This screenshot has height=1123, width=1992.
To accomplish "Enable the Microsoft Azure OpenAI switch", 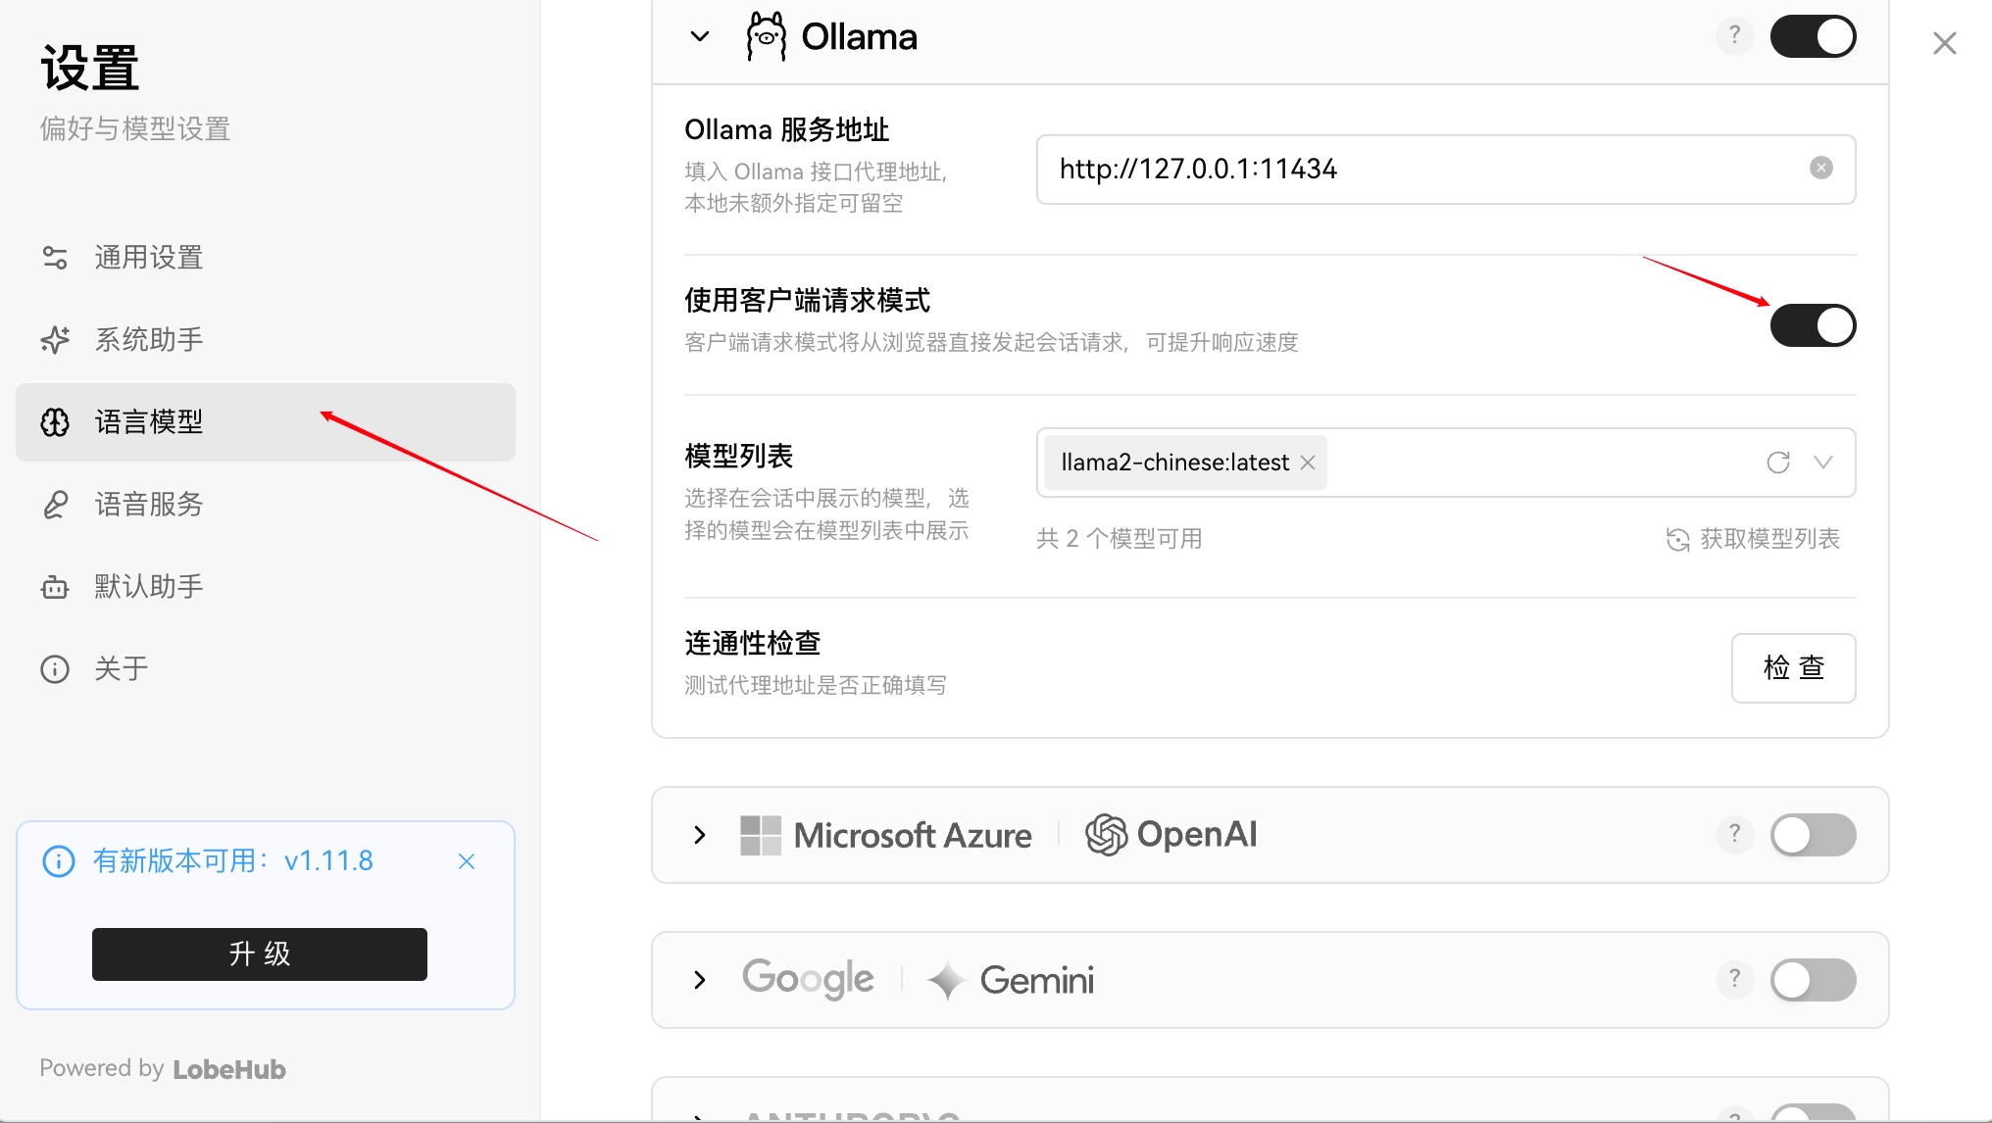I will pos(1813,835).
